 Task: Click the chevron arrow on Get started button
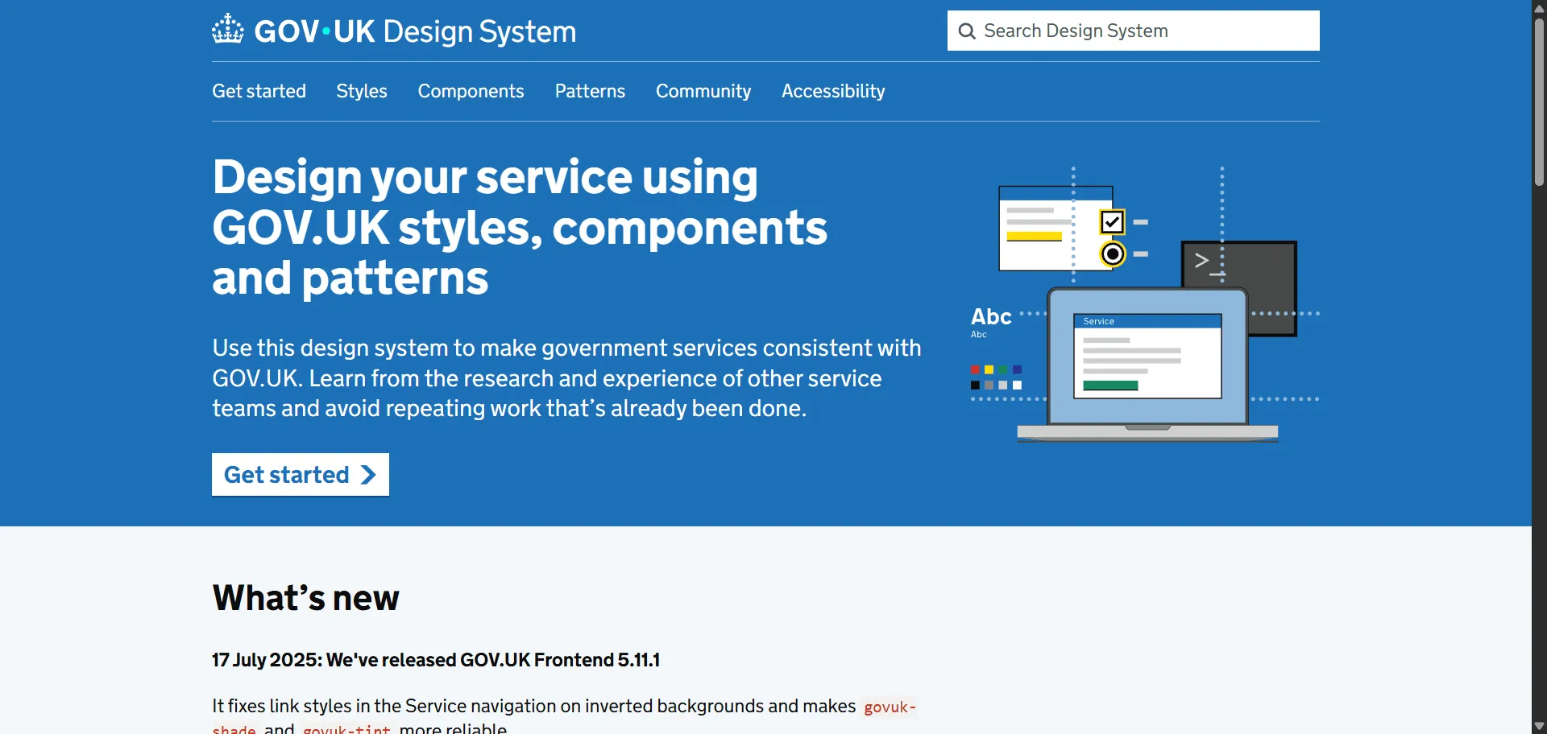click(x=368, y=475)
